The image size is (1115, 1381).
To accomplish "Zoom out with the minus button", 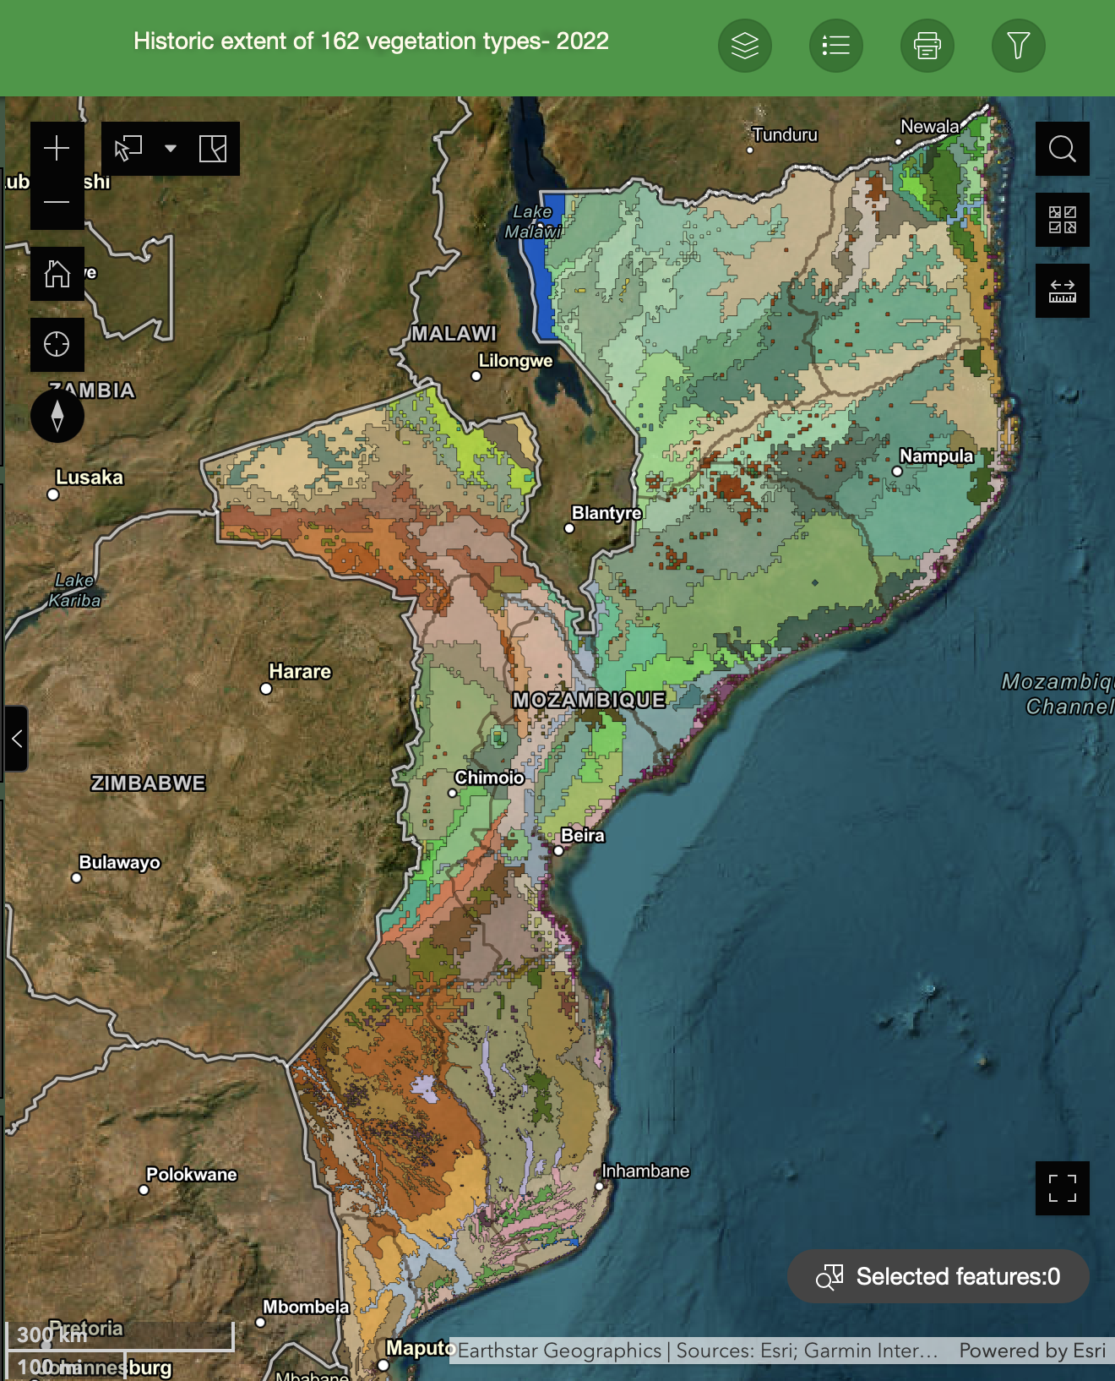I will click(x=57, y=202).
